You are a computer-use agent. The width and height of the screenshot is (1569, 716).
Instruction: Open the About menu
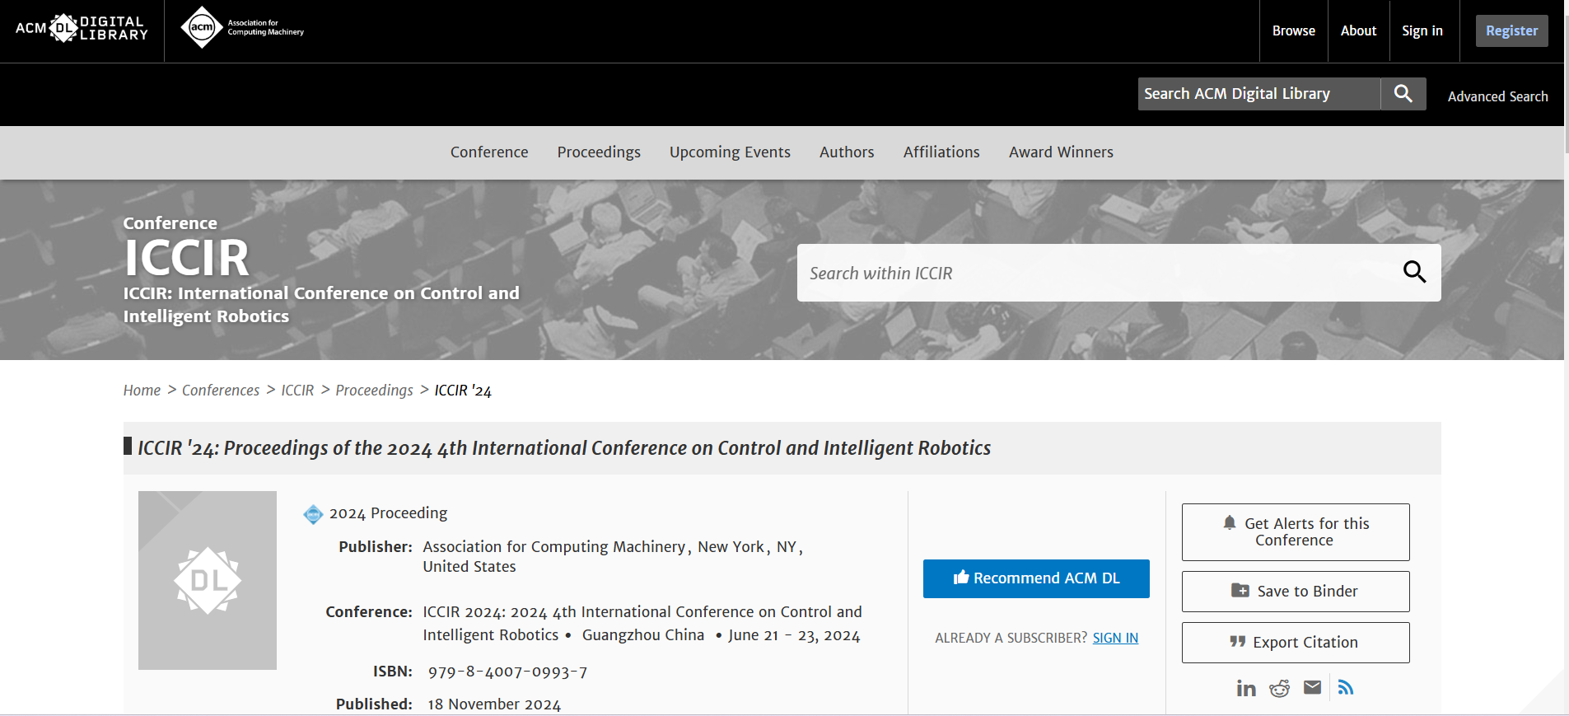tap(1358, 30)
